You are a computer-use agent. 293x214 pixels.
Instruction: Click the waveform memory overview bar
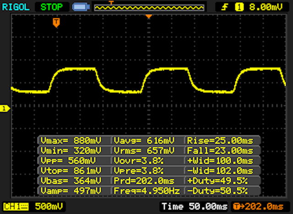tap(149, 8)
